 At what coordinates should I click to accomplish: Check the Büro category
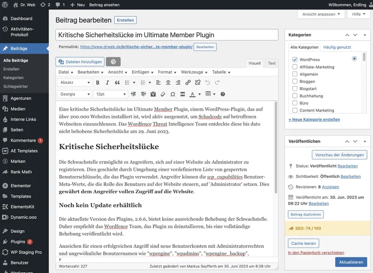pos(295,103)
